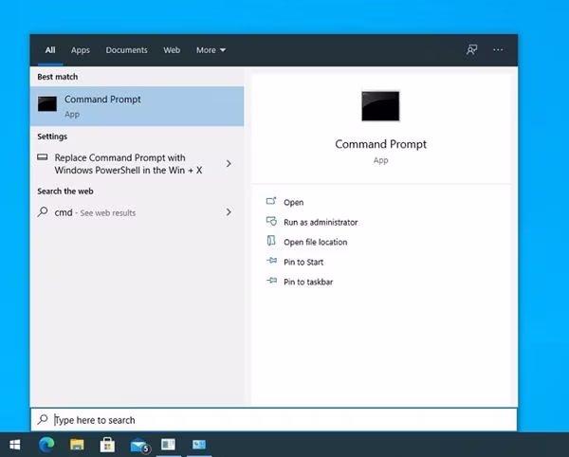The height and width of the screenshot is (457, 569).
Task: Click Open file location
Action: (x=316, y=243)
